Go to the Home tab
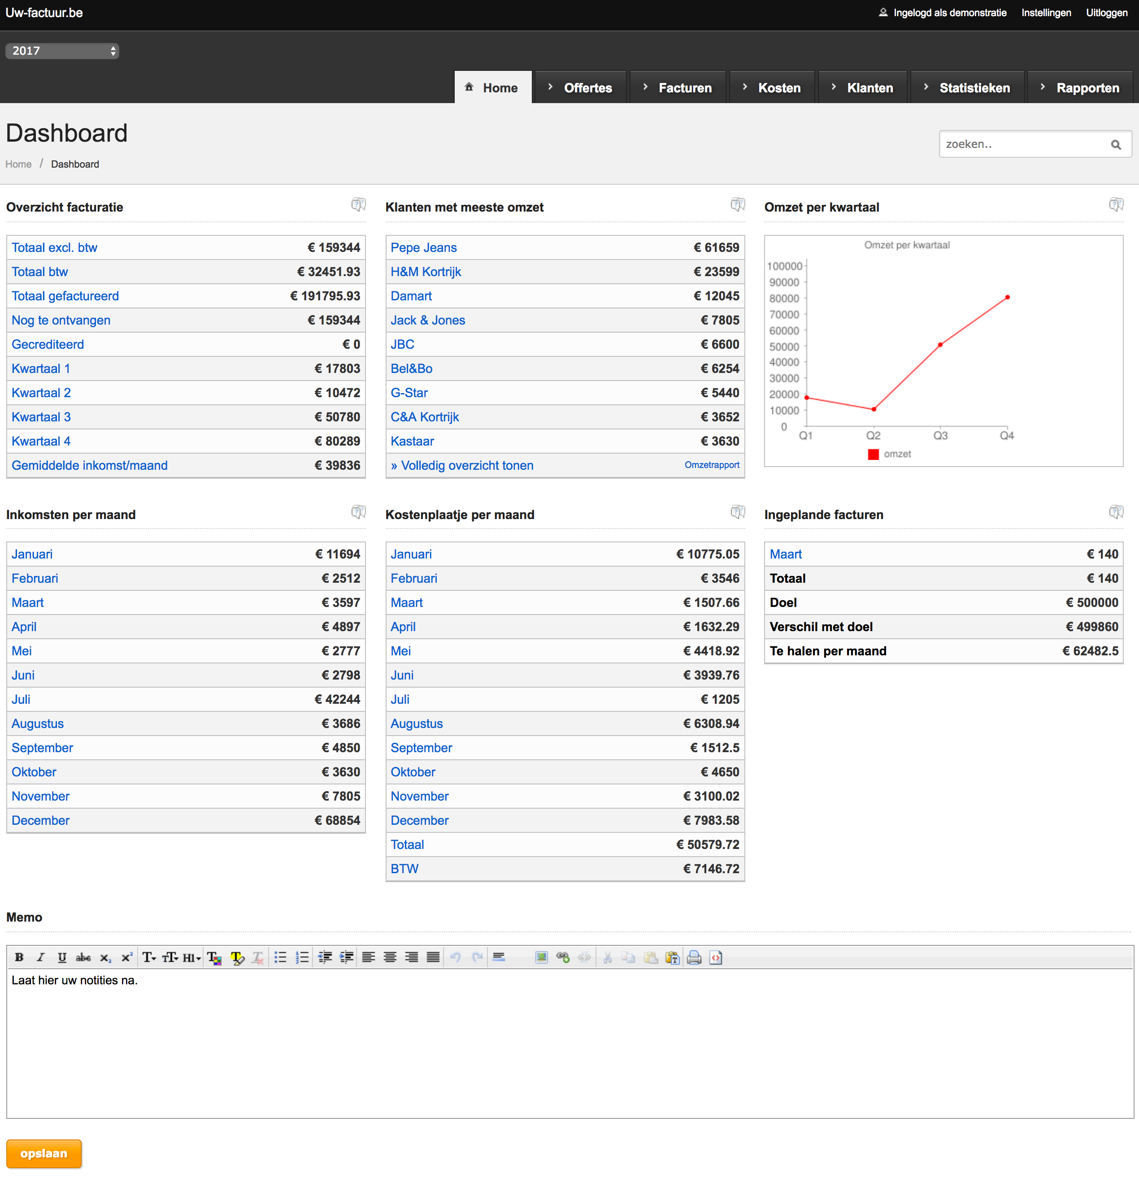Screen dimensions: 1139x1178 point(493,88)
